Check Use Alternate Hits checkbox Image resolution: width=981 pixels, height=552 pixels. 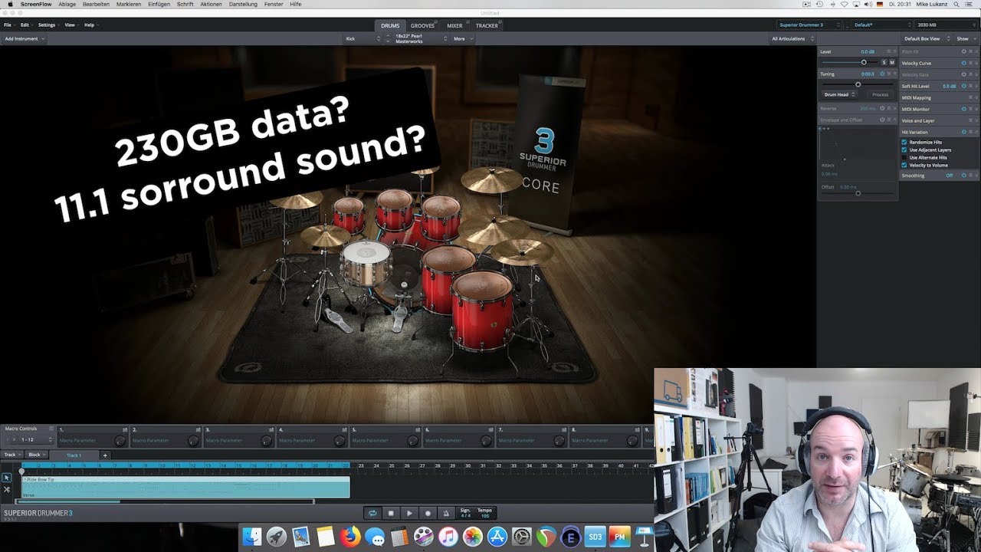point(904,157)
